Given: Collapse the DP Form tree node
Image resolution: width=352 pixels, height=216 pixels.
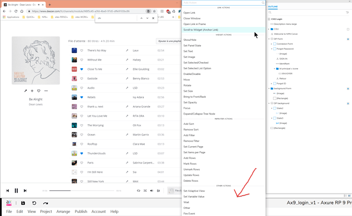Looking at the screenshot, I should (x=269, y=39).
